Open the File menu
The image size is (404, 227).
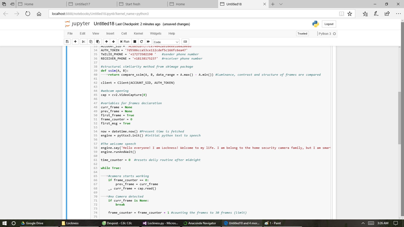70,34
